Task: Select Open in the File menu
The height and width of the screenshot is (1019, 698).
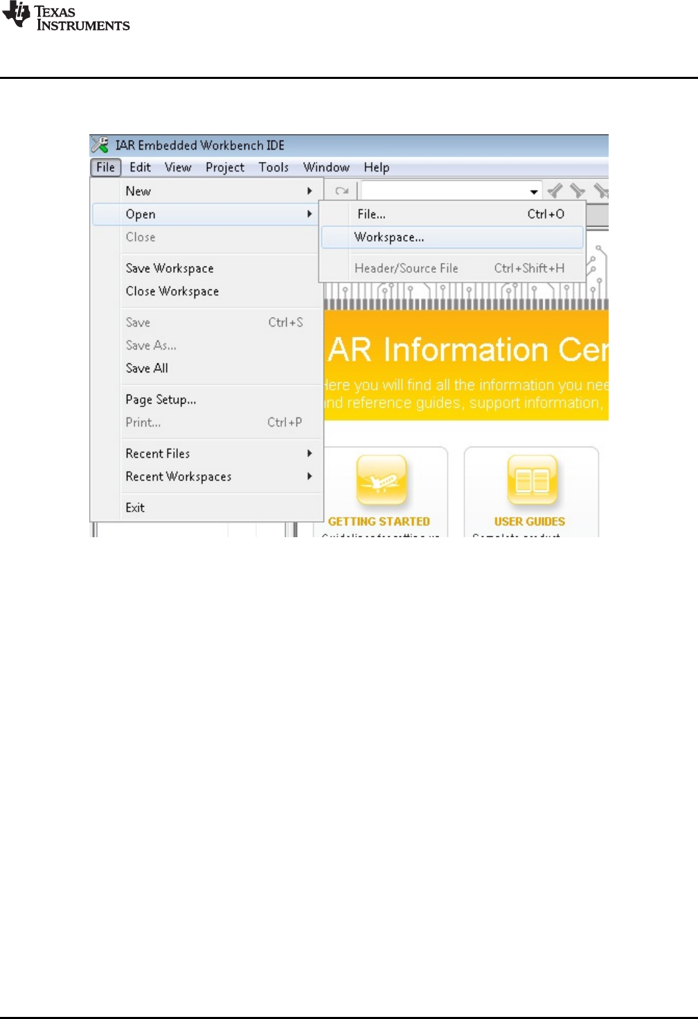Action: coord(206,215)
